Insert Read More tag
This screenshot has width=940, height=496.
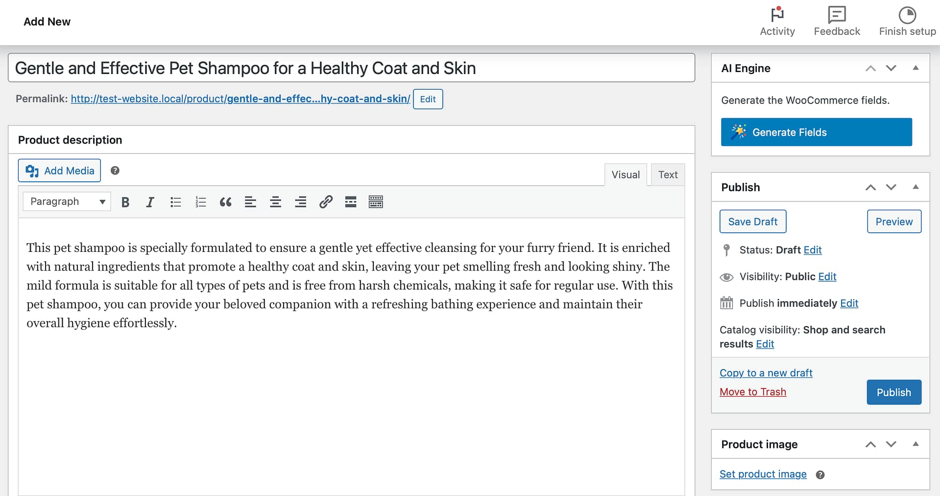coord(351,202)
